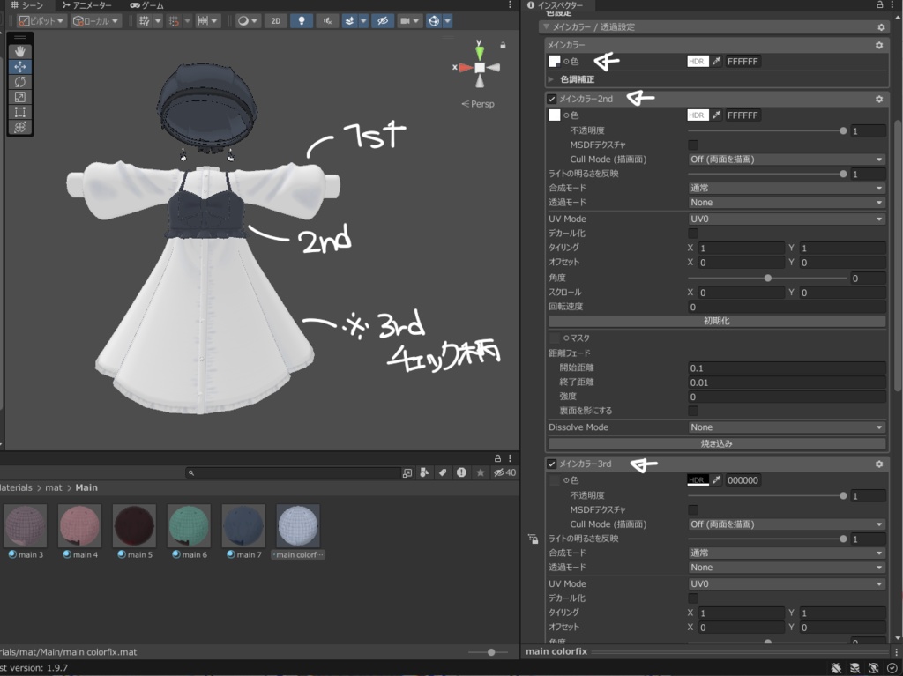The height and width of the screenshot is (676, 903).
Task: Enable MSDFテクスチャ checkbox under メインカラー2nd
Action: pyautogui.click(x=693, y=145)
